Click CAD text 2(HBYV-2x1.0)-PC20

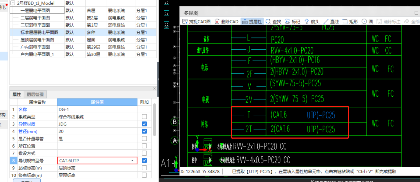pyautogui.click(x=297, y=72)
